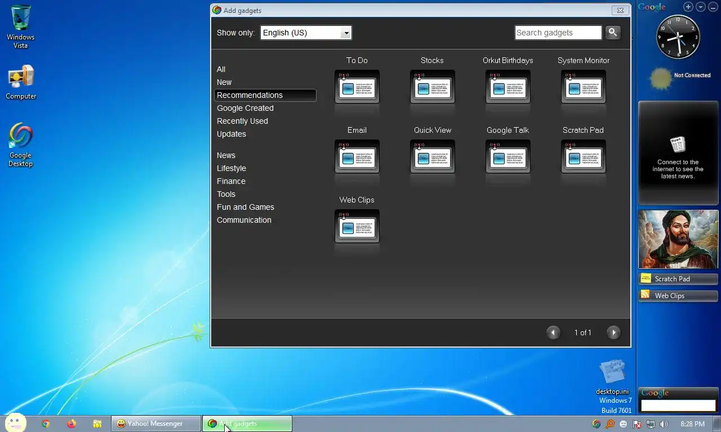The image size is (721, 432).
Task: Click the '1 of 1' page indicator
Action: [x=582, y=332]
